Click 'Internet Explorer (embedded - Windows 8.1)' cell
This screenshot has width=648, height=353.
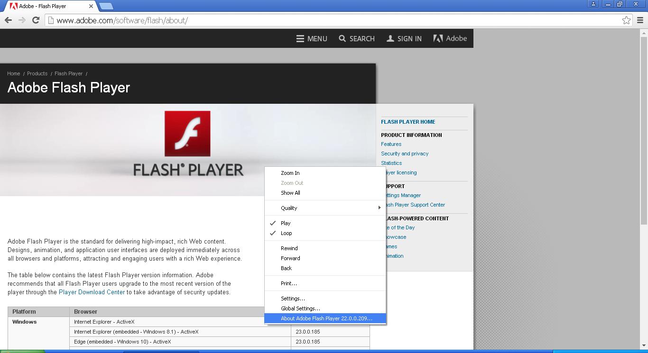point(180,332)
